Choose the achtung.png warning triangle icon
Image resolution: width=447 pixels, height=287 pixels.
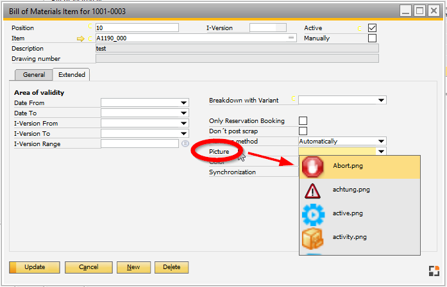pos(314,190)
